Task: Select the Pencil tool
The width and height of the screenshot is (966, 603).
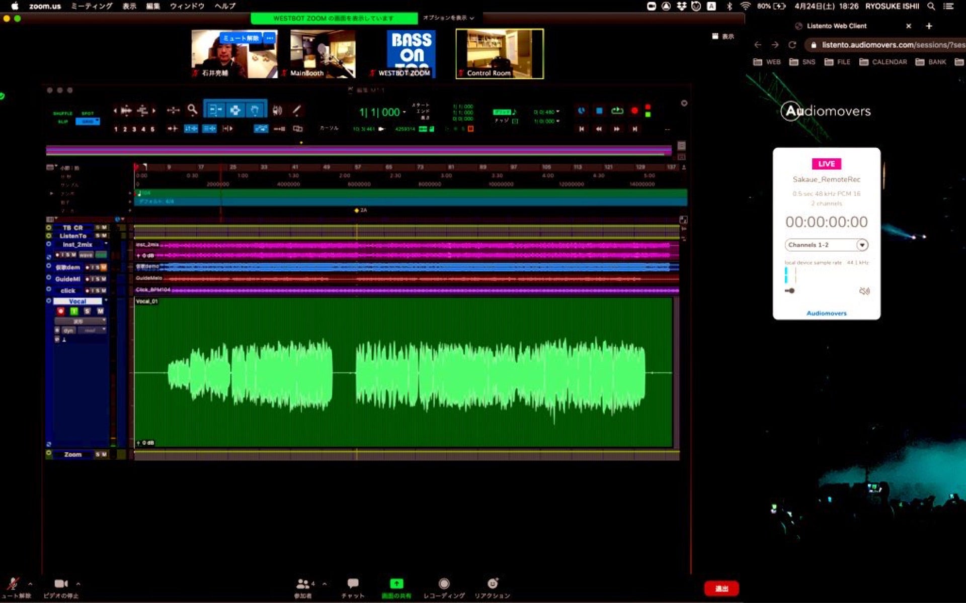Action: [297, 110]
